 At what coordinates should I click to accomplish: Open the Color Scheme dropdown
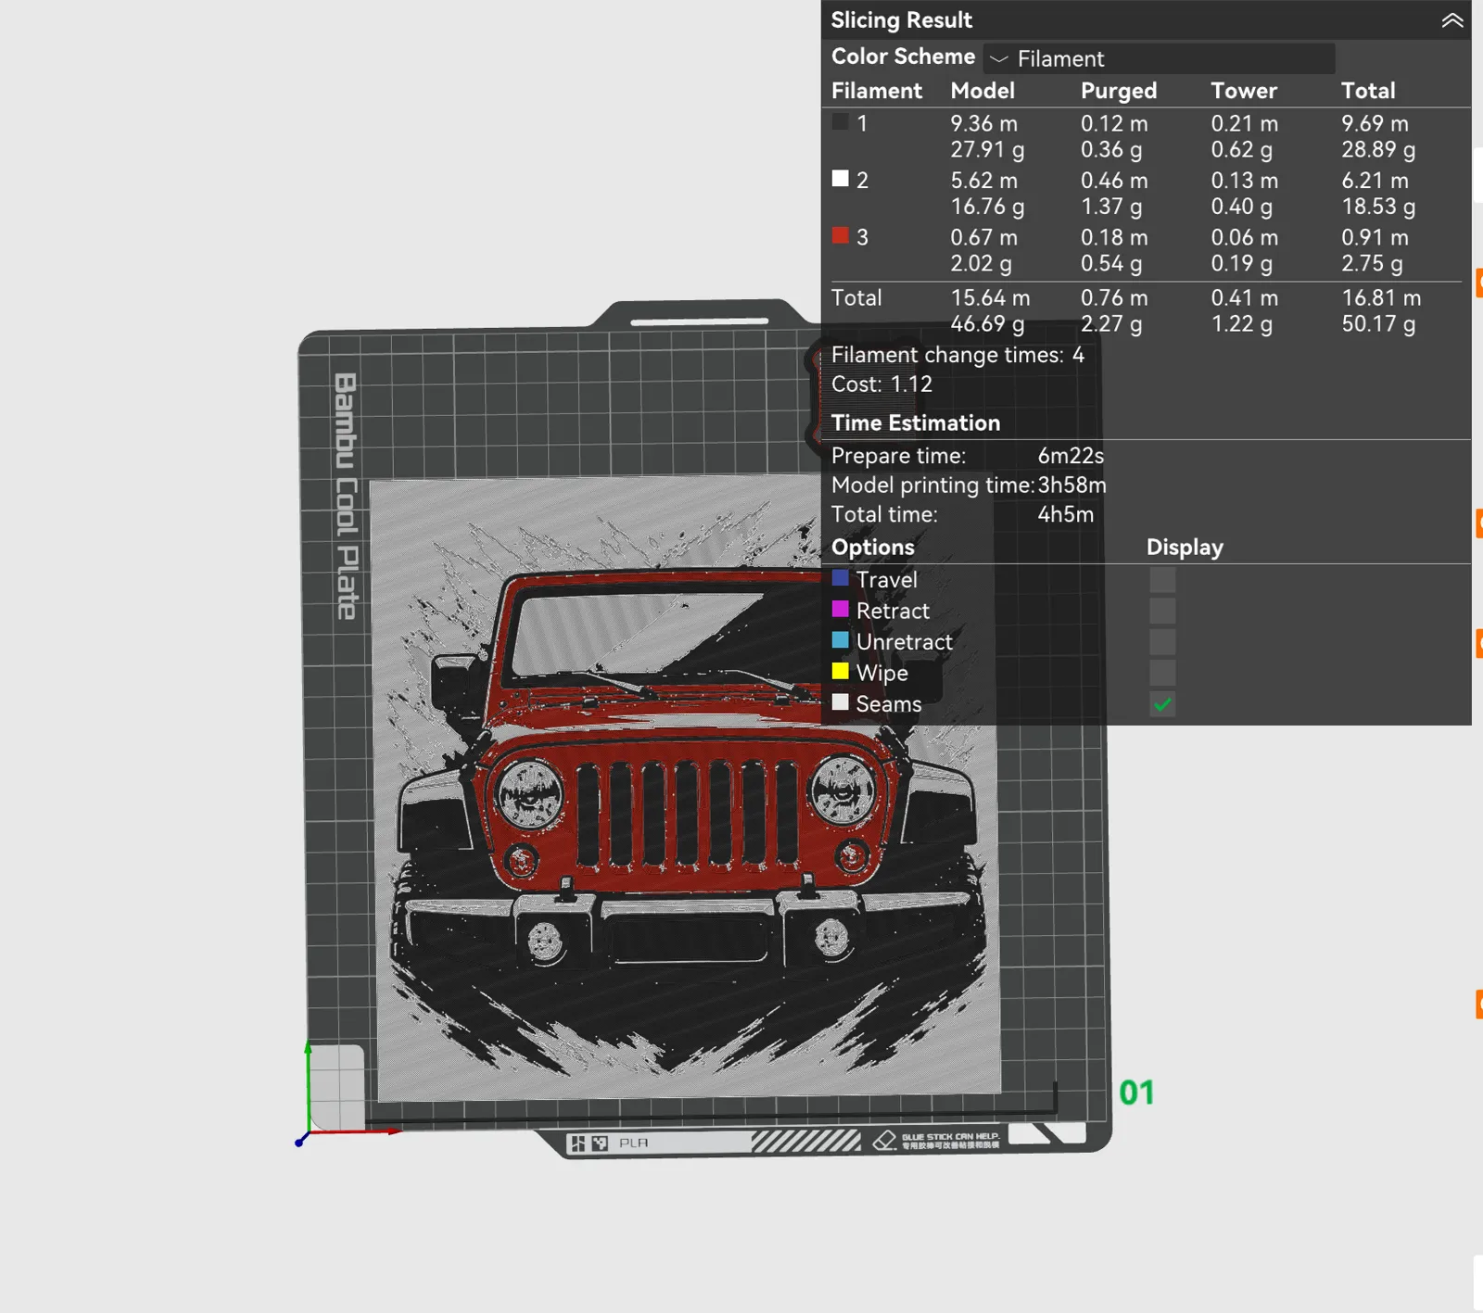tap(1159, 58)
